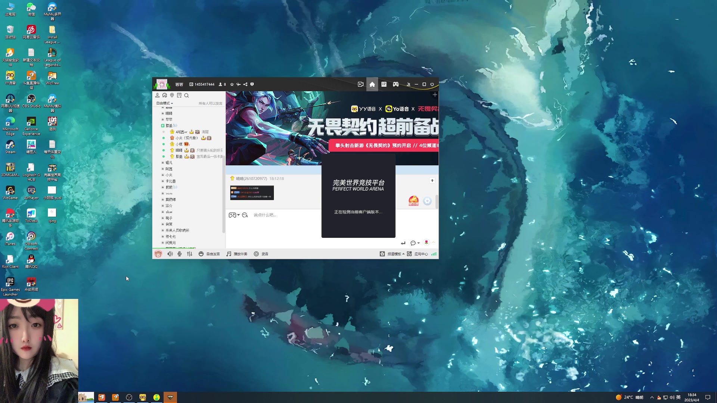Open the audio mixer sliders icon

189,254
